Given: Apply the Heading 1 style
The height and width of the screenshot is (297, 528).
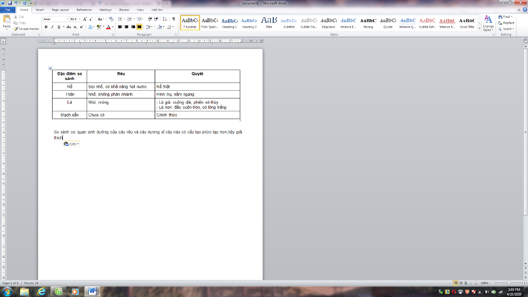Looking at the screenshot, I should point(229,23).
